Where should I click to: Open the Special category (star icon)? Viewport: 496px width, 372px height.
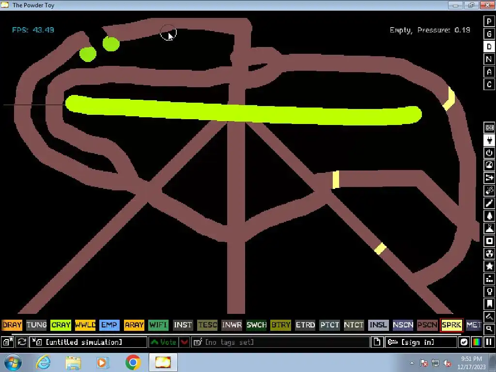coord(489,266)
